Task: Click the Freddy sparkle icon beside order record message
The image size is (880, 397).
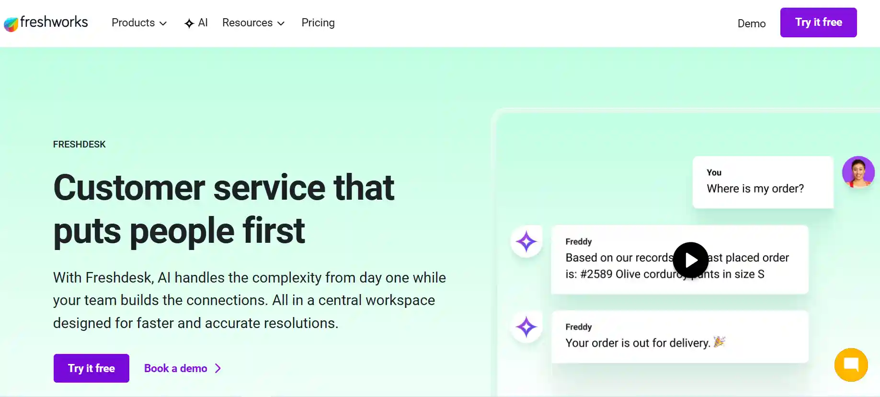Action: (x=526, y=241)
